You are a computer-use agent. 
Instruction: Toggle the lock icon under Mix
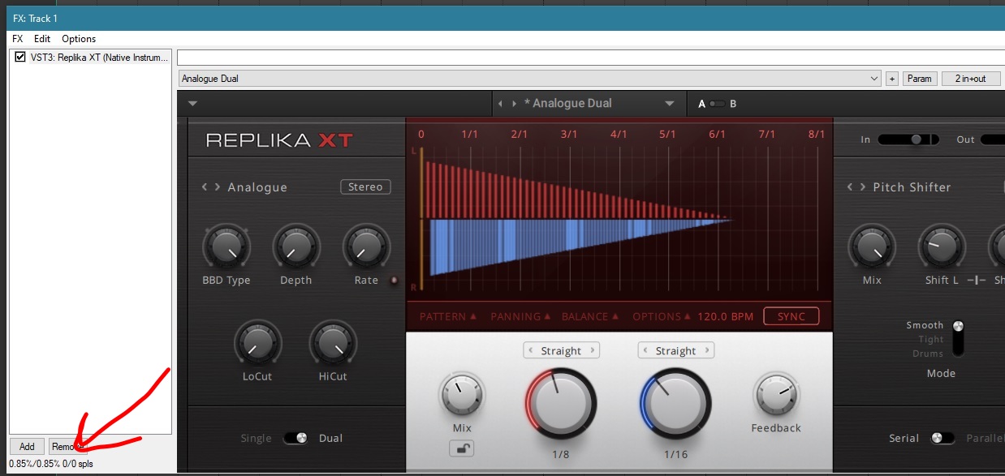(461, 448)
